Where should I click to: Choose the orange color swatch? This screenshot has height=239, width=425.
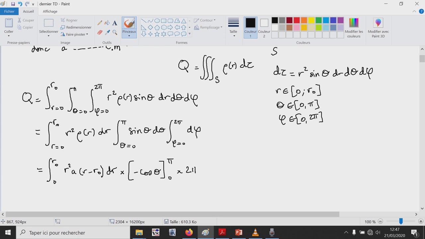tap(304, 20)
